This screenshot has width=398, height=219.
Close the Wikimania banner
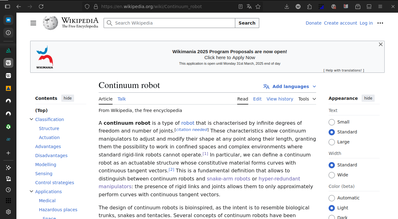coord(381,44)
